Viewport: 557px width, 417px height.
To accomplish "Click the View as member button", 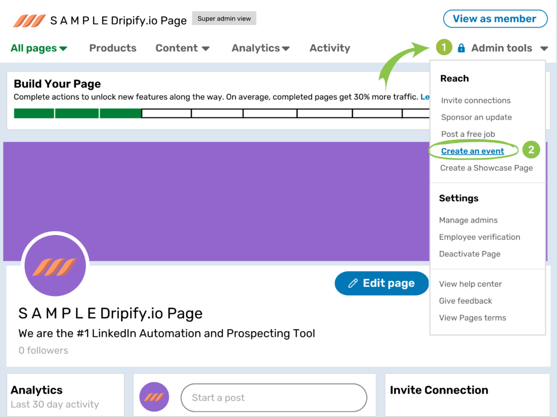I will [x=494, y=18].
